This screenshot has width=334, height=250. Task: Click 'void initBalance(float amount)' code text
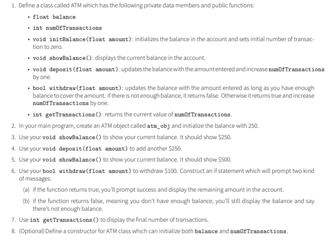pos(82,39)
